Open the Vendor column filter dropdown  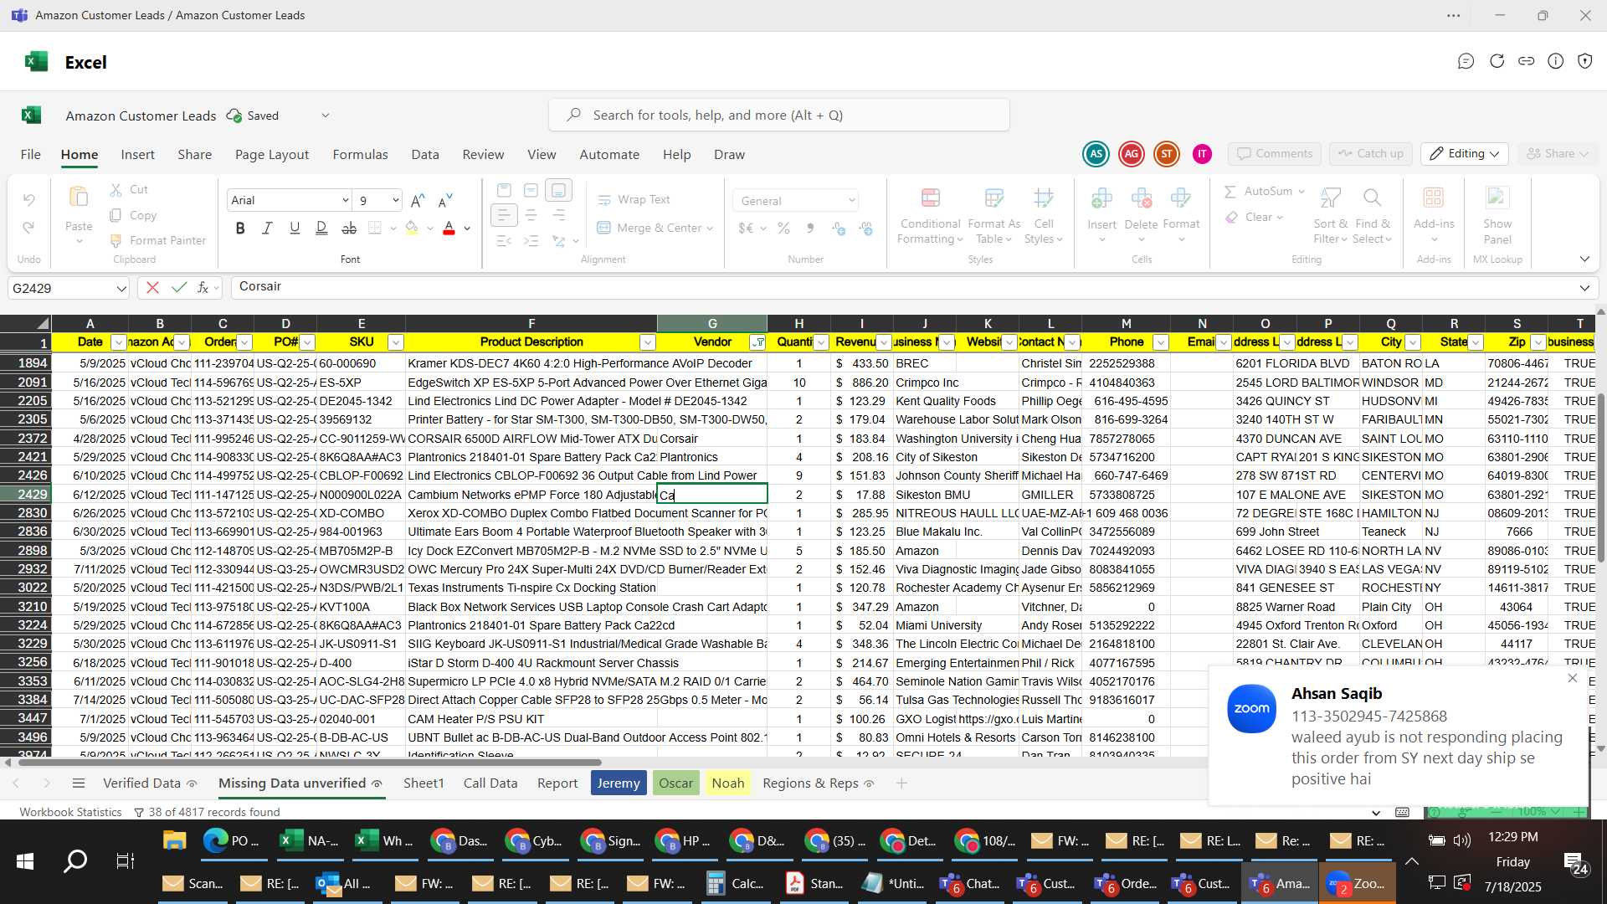[x=758, y=342]
